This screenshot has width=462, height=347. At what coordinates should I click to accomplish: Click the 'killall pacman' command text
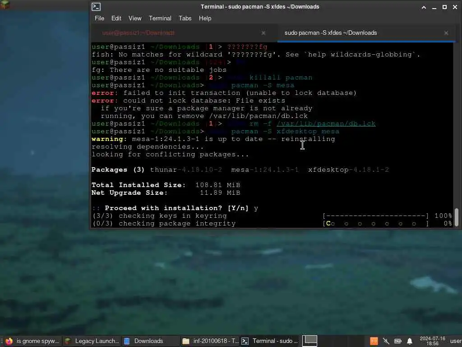281,78
